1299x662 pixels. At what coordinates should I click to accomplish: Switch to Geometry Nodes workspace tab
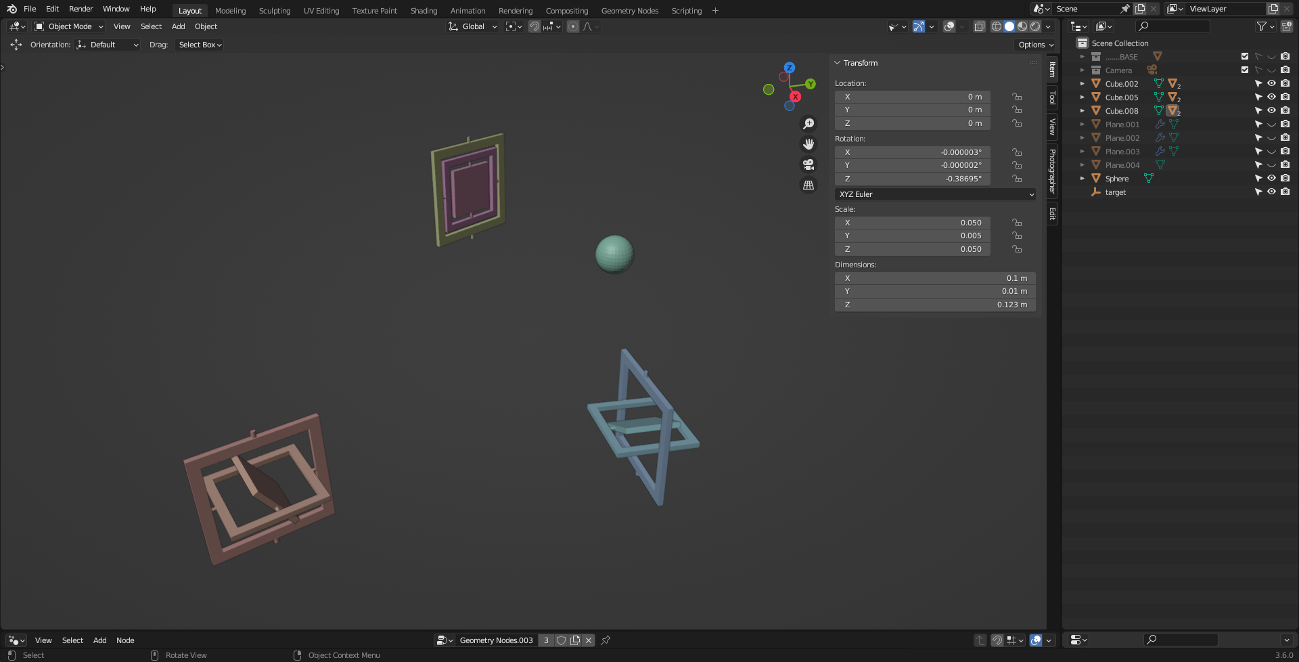[629, 11]
